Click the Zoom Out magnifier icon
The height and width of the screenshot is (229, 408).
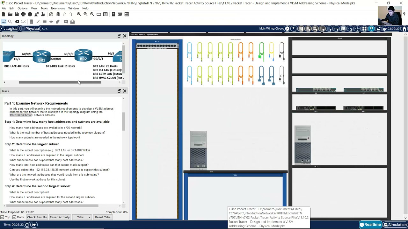pyautogui.click(x=92, y=14)
